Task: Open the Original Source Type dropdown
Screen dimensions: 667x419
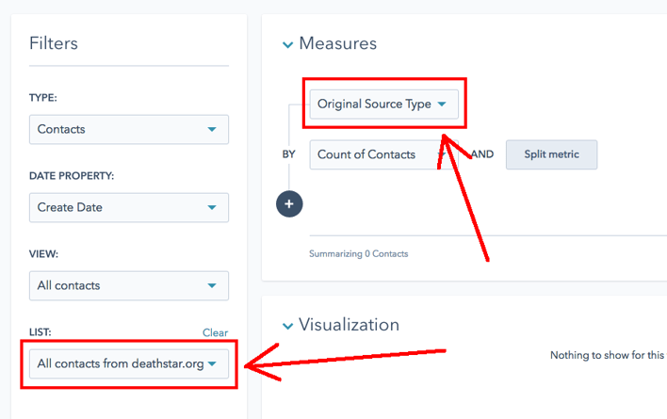Action: pyautogui.click(x=383, y=105)
